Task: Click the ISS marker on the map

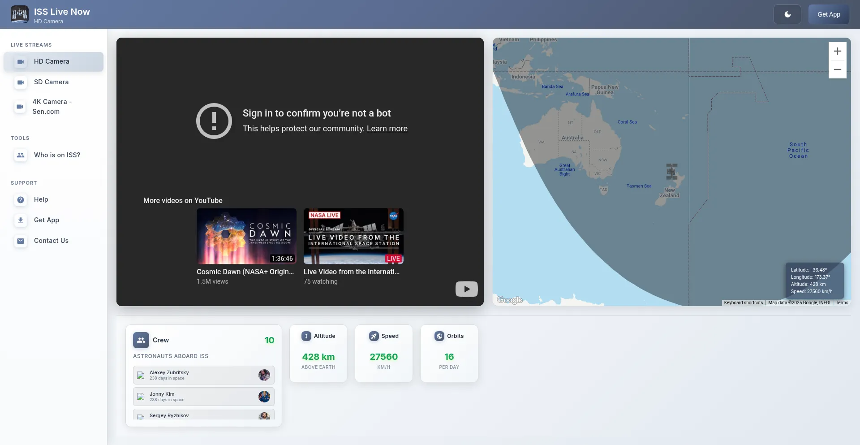Action: [x=671, y=171]
